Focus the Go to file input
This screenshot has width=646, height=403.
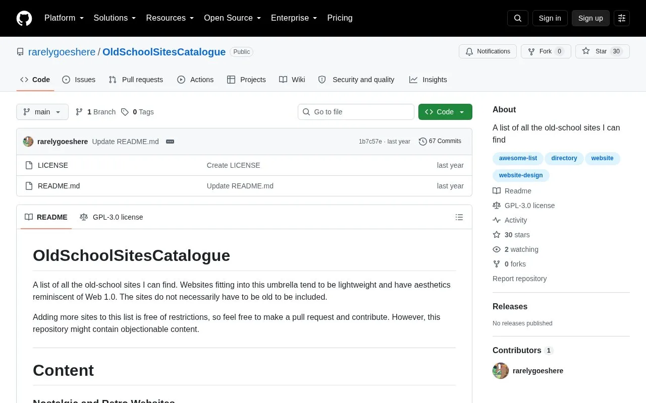356,112
